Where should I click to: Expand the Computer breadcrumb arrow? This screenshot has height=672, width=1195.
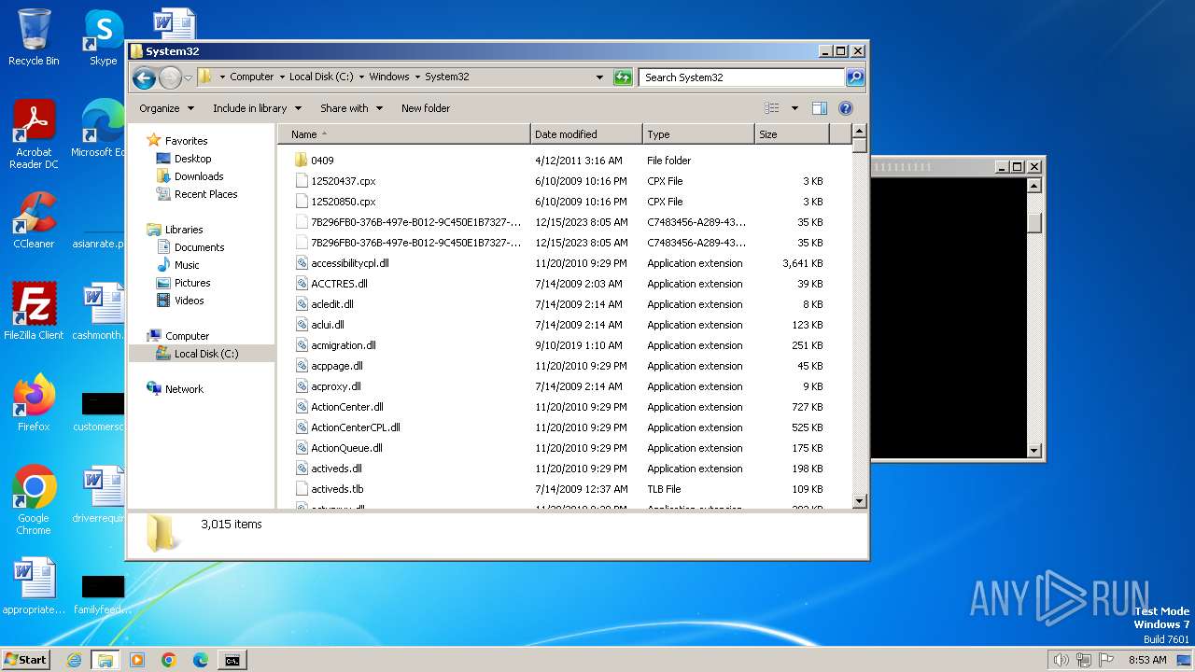coord(281,77)
